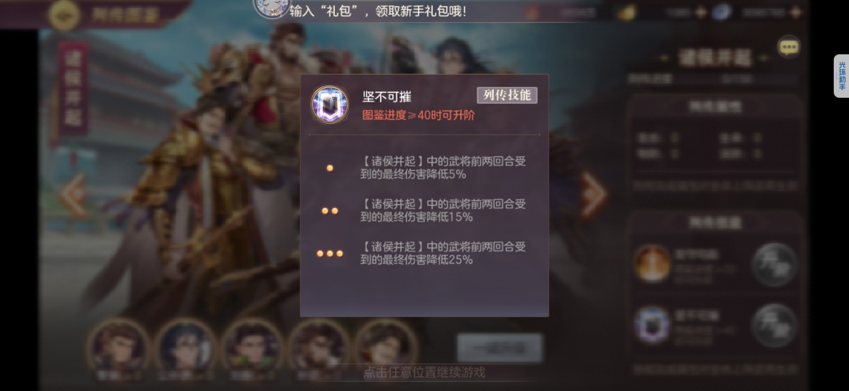Tap the shield skill icon in right panel
Viewport: 849px width, 391px height.
pos(652,325)
